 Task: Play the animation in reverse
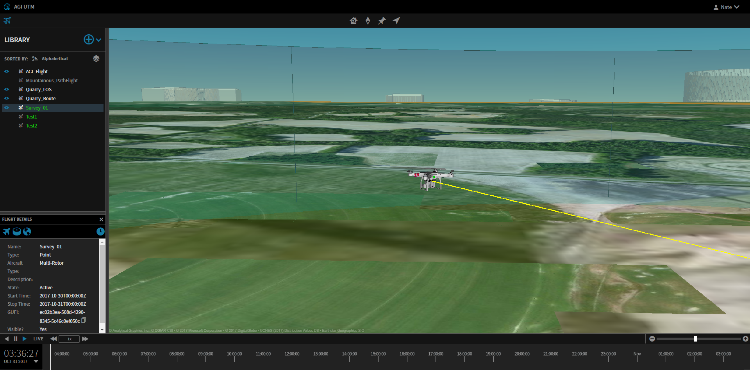tap(7, 339)
